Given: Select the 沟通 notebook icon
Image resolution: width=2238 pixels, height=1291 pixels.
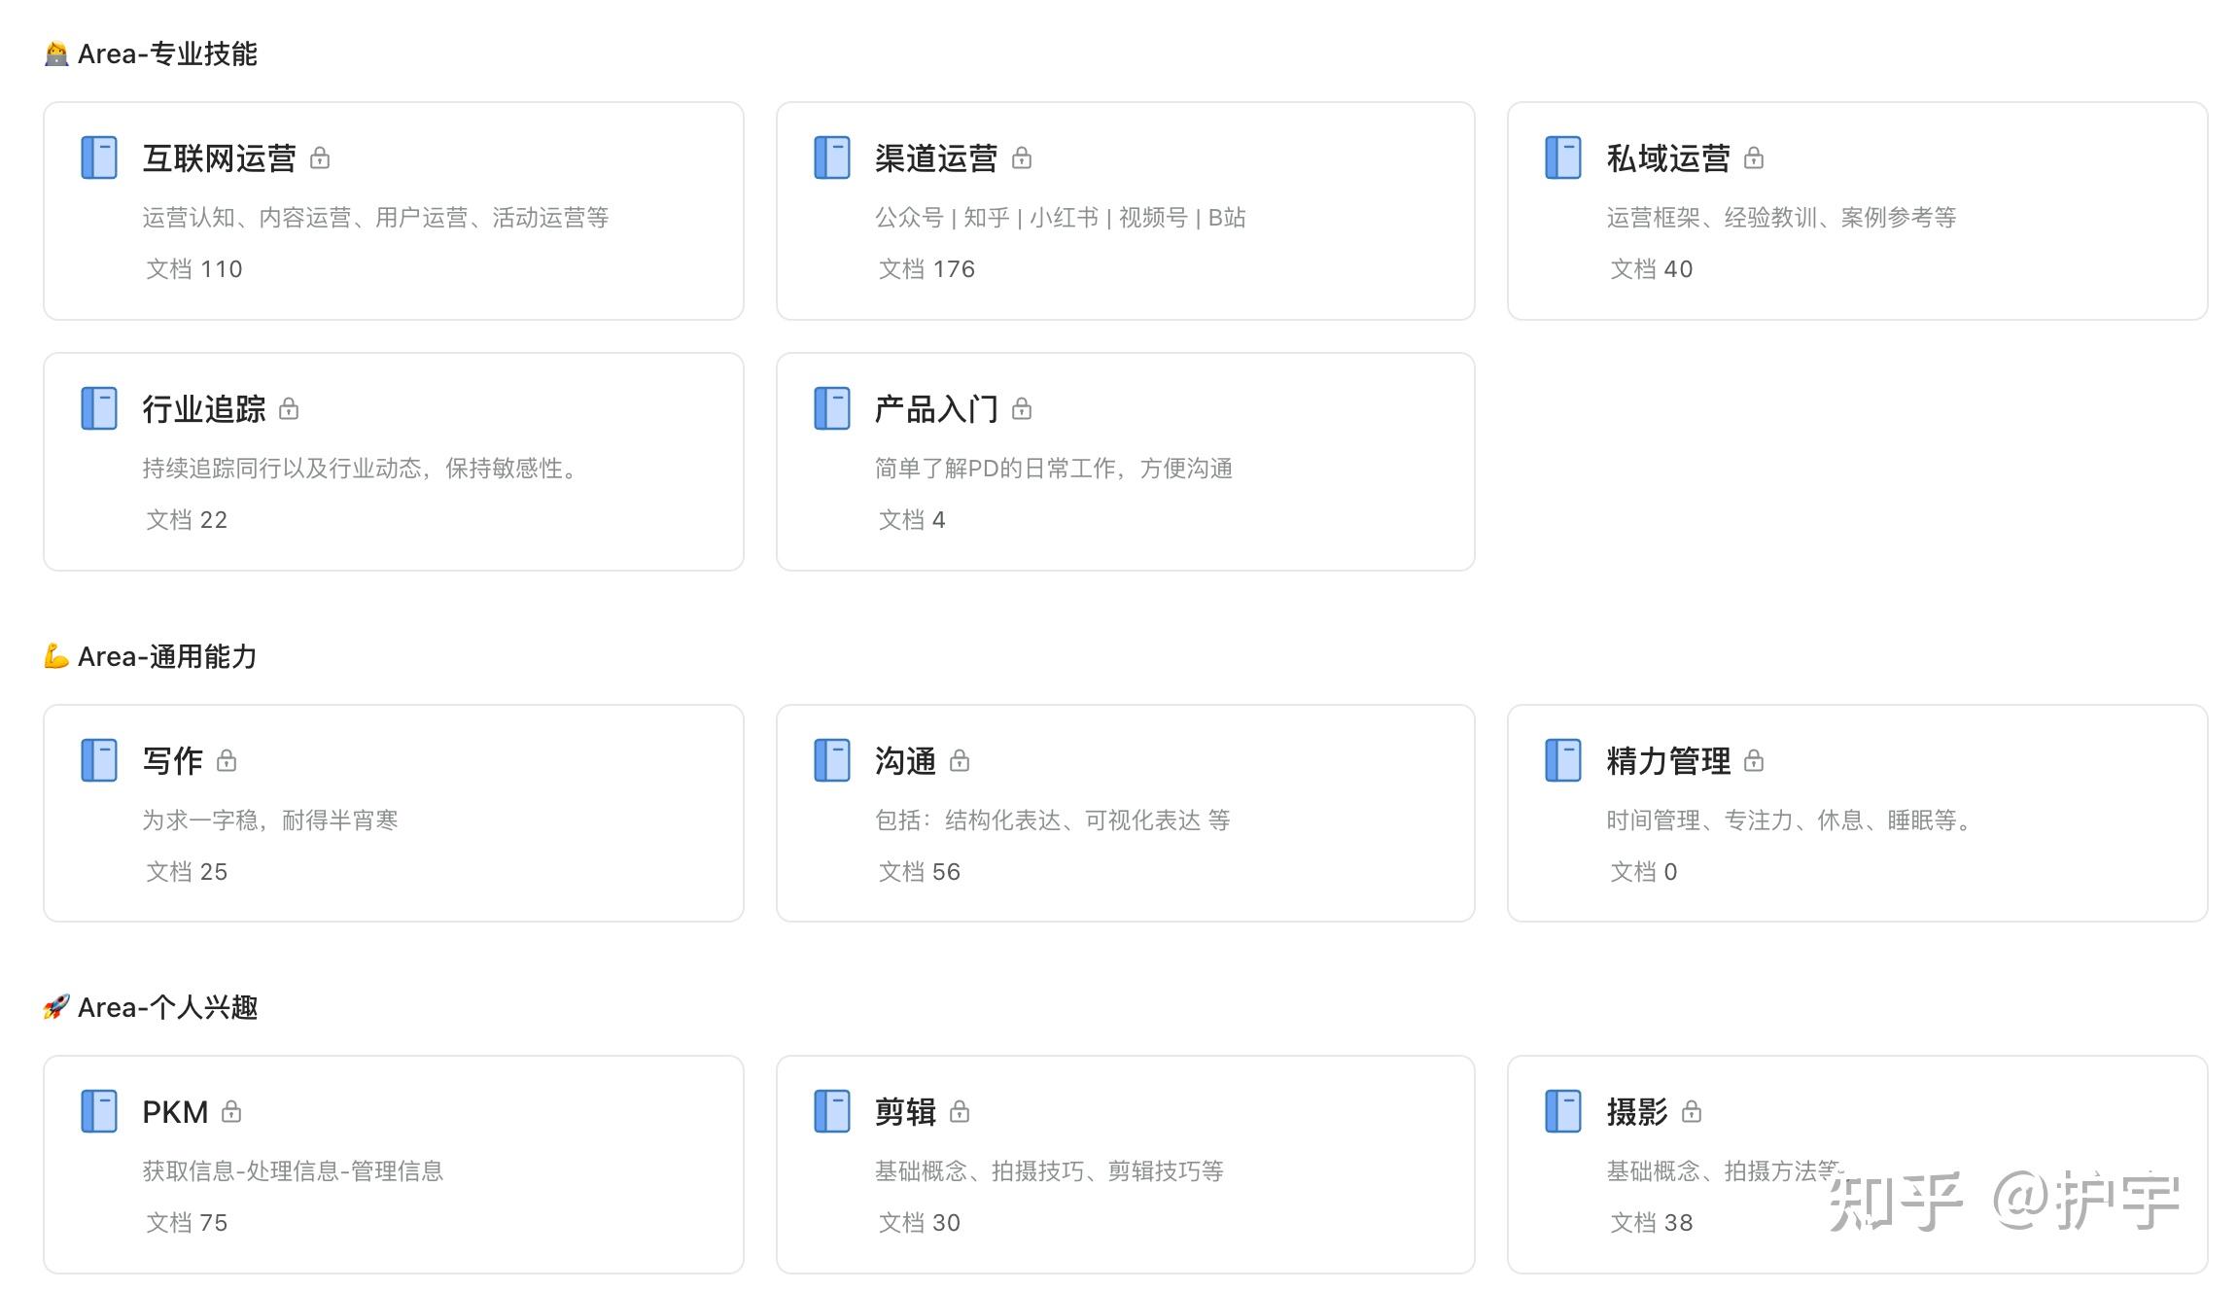Looking at the screenshot, I should coord(831,760).
